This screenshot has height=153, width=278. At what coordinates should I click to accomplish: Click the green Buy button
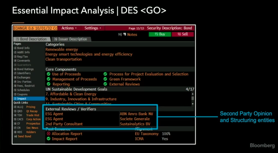coord(160,34)
